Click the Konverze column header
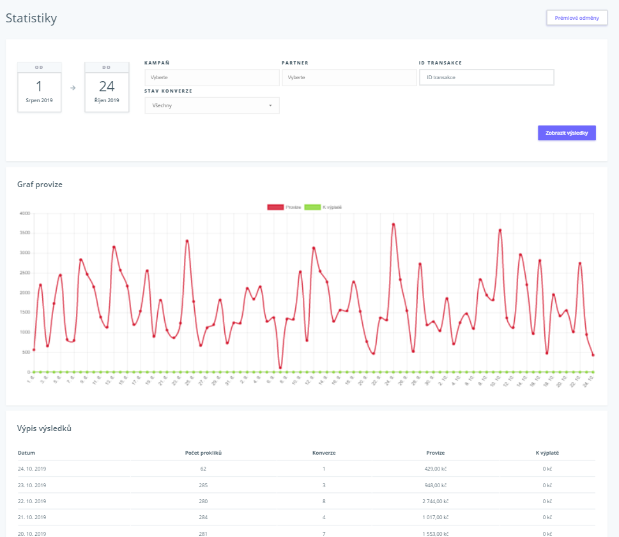This screenshot has width=619, height=537. point(324,453)
